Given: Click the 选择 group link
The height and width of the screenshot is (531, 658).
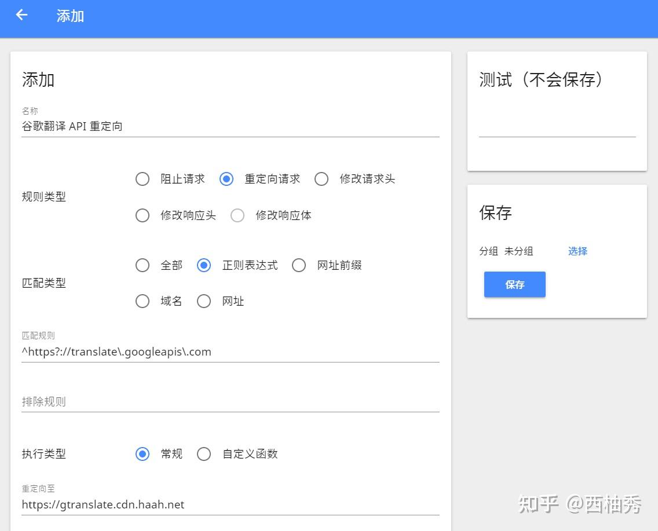Looking at the screenshot, I should coord(577,251).
